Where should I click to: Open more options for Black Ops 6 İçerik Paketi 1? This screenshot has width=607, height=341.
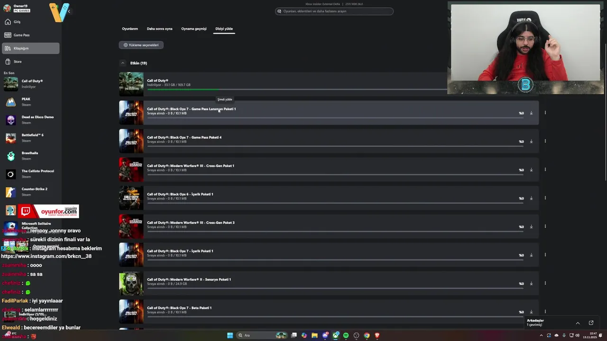(x=545, y=198)
